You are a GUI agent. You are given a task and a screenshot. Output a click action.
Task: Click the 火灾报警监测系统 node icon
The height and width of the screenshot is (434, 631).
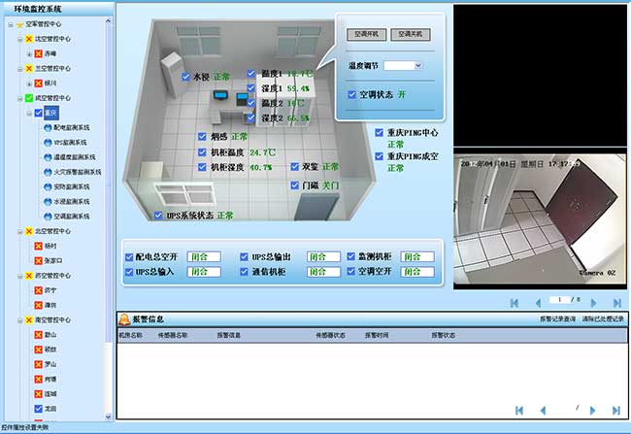click(x=47, y=172)
